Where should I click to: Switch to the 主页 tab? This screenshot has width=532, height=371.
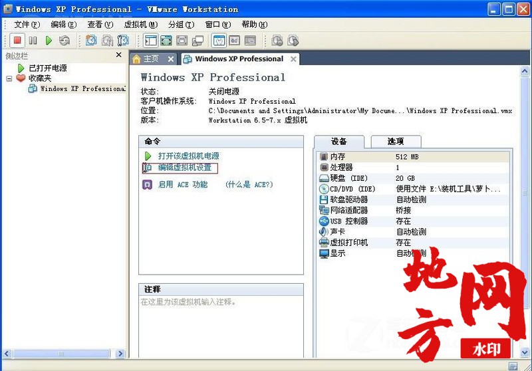[151, 59]
